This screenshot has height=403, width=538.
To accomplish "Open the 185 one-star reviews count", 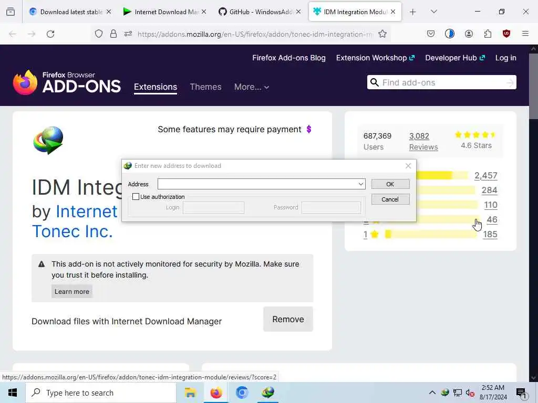I will pyautogui.click(x=490, y=235).
